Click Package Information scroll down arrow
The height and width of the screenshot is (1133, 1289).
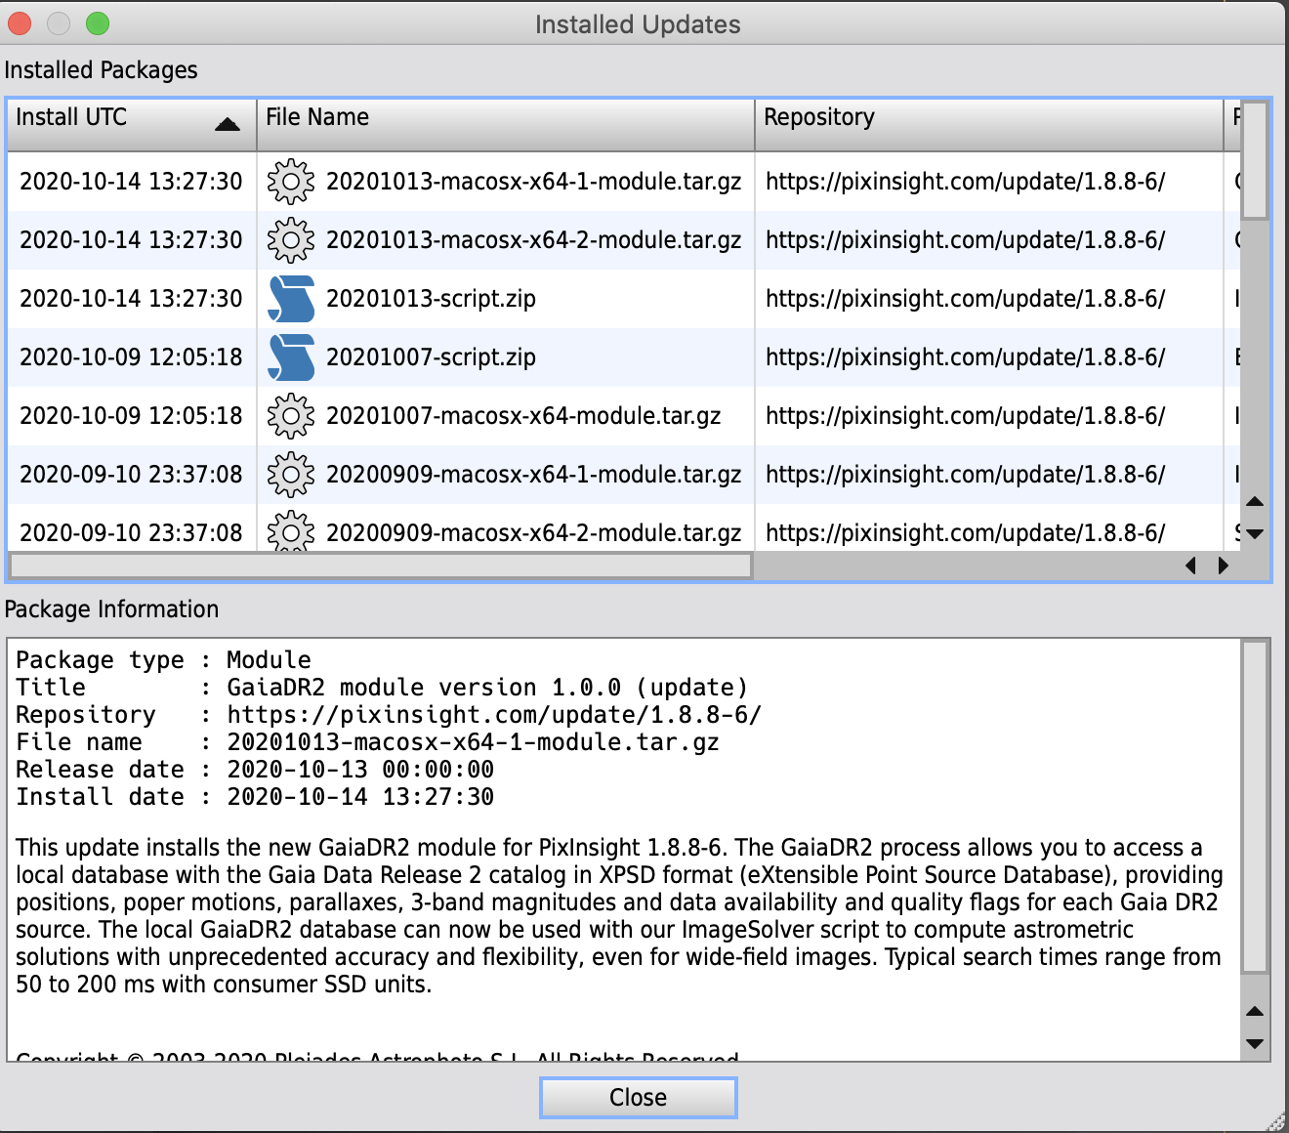pos(1256,1044)
